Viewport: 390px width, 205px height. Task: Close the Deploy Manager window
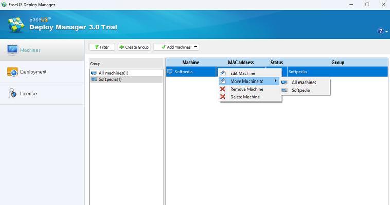(x=384, y=5)
